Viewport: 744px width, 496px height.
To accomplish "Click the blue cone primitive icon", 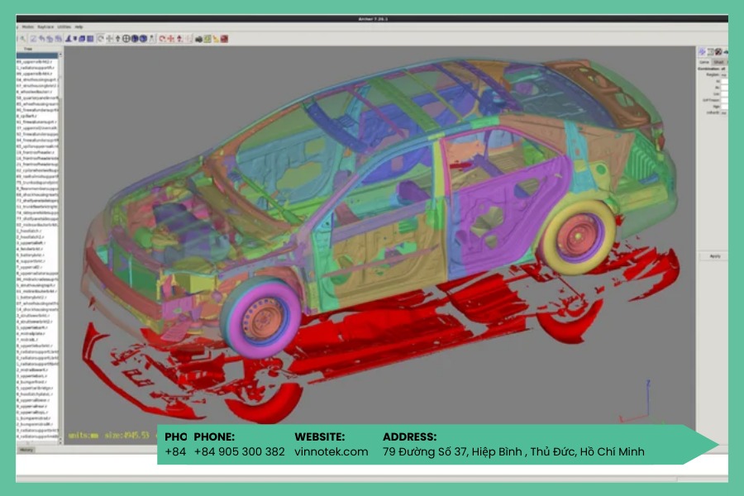I will tap(69, 39).
